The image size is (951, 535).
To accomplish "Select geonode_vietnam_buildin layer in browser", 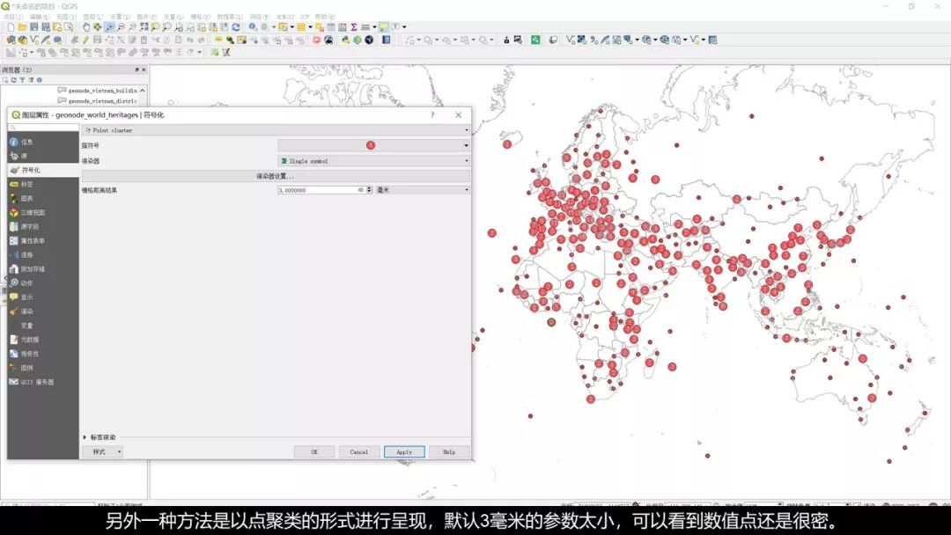I will click(102, 91).
